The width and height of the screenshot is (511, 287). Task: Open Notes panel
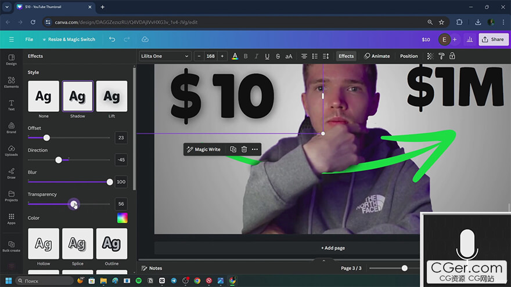152,268
